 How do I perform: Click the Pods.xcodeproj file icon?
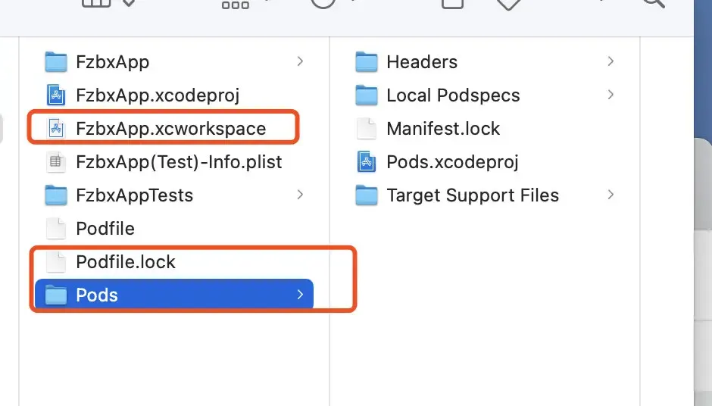pyautogui.click(x=367, y=161)
